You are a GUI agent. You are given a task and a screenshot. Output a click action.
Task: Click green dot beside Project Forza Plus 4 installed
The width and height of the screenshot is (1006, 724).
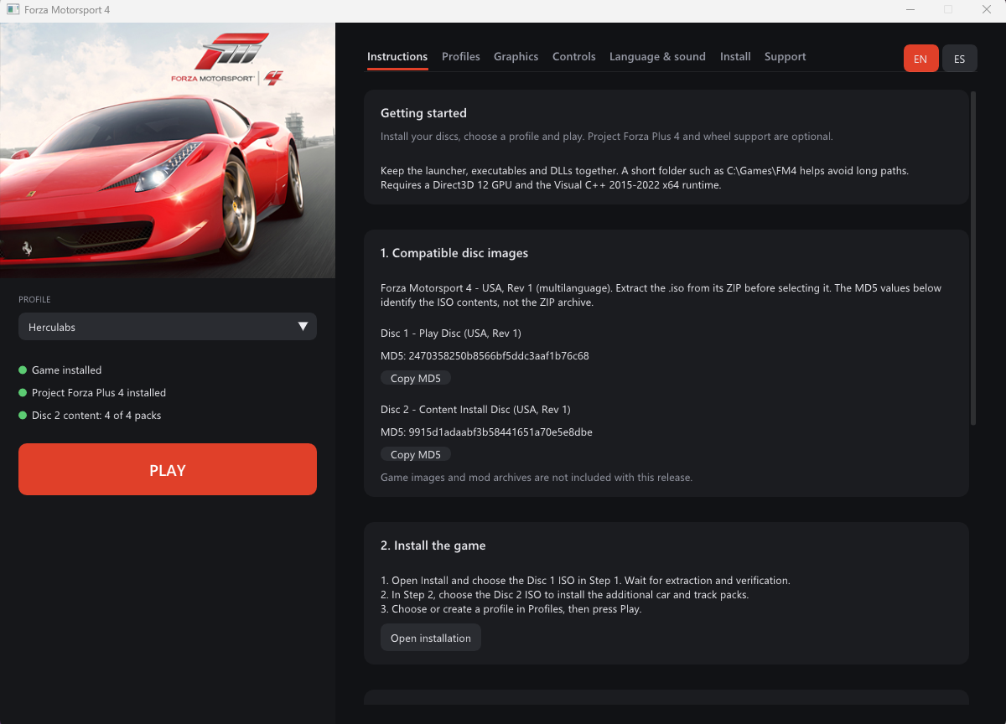pyautogui.click(x=23, y=392)
